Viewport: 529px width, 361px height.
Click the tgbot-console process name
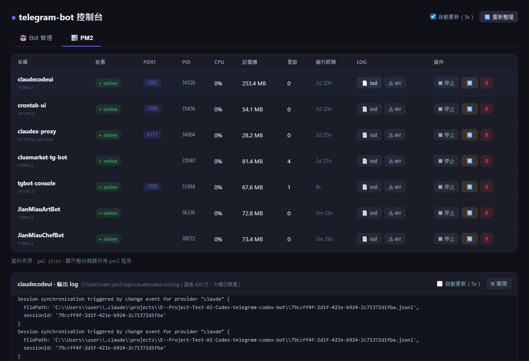[x=37, y=183]
